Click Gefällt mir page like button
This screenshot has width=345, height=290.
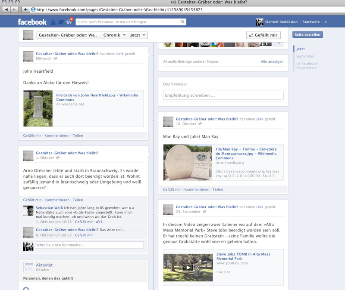tap(263, 35)
